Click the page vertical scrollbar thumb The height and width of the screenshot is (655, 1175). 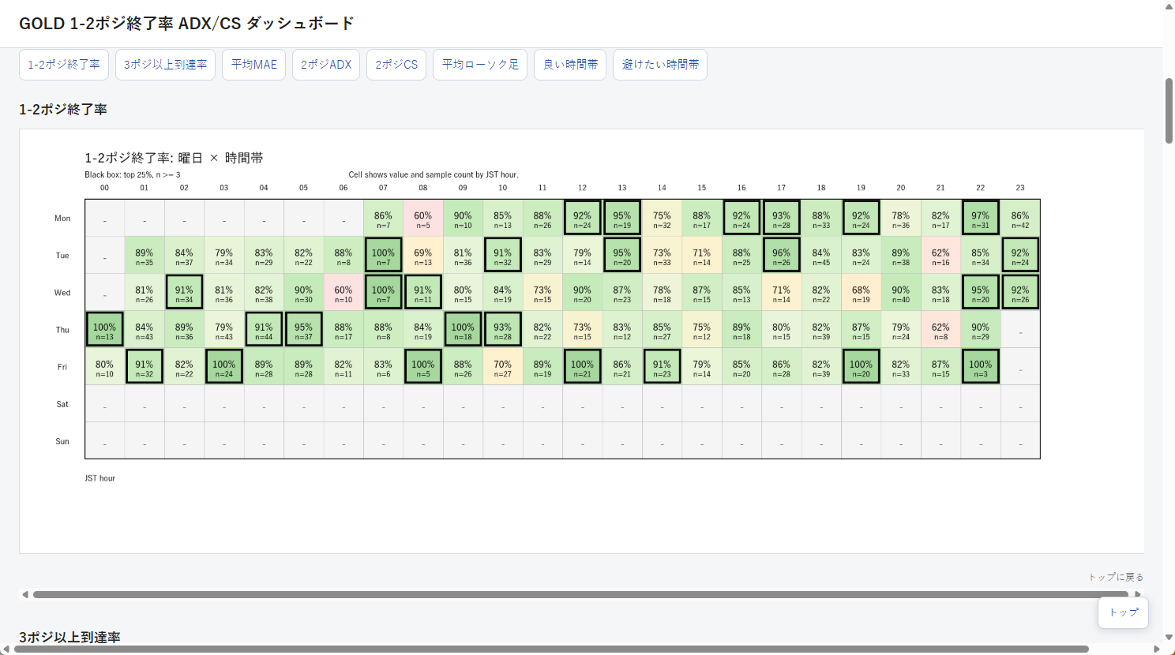pyautogui.click(x=1169, y=110)
